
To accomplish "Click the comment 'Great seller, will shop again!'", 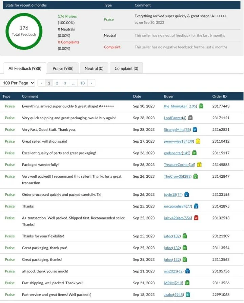I will click(x=44, y=141).
